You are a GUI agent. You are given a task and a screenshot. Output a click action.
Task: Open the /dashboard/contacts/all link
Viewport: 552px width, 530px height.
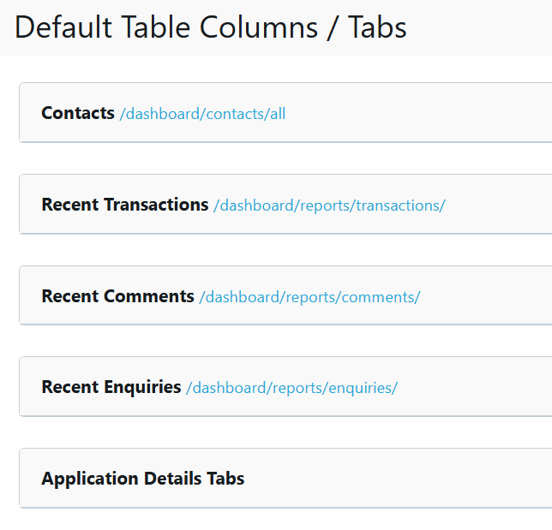point(202,114)
